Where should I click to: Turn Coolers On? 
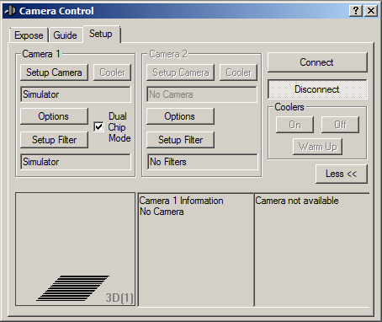click(294, 125)
